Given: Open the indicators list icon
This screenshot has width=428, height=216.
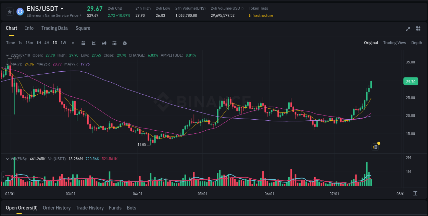Looking at the screenshot, I should click(x=114, y=43).
